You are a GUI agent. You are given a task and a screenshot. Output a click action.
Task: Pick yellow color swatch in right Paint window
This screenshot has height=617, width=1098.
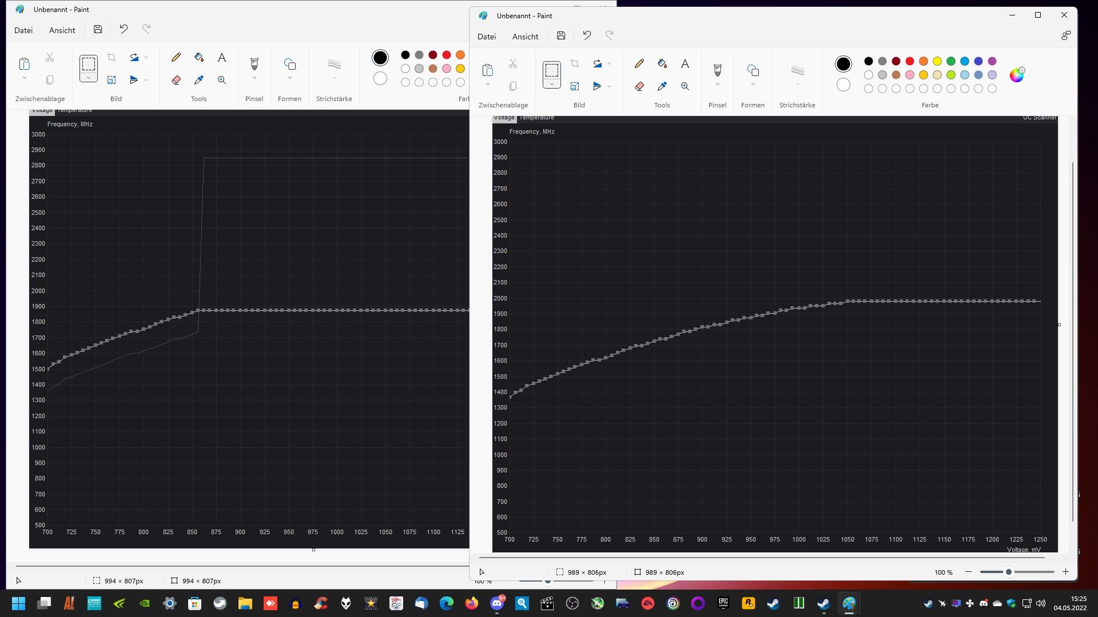[937, 61]
